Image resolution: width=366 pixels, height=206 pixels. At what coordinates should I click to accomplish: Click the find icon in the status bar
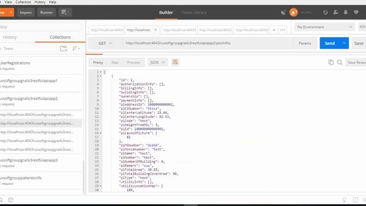click(1, 200)
